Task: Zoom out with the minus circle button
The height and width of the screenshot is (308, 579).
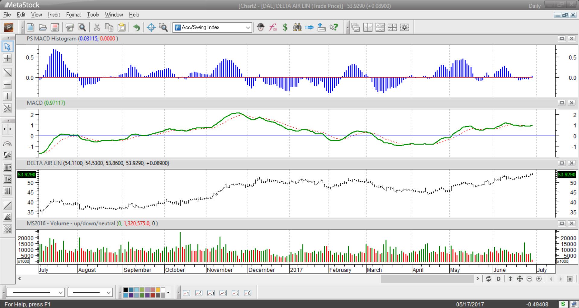Action: pos(530,279)
